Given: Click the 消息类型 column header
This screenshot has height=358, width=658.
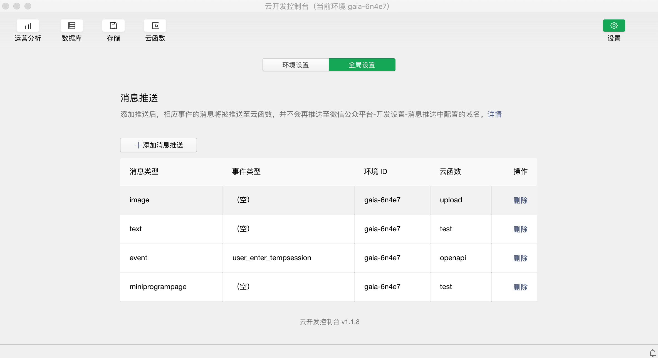Looking at the screenshot, I should [x=144, y=171].
